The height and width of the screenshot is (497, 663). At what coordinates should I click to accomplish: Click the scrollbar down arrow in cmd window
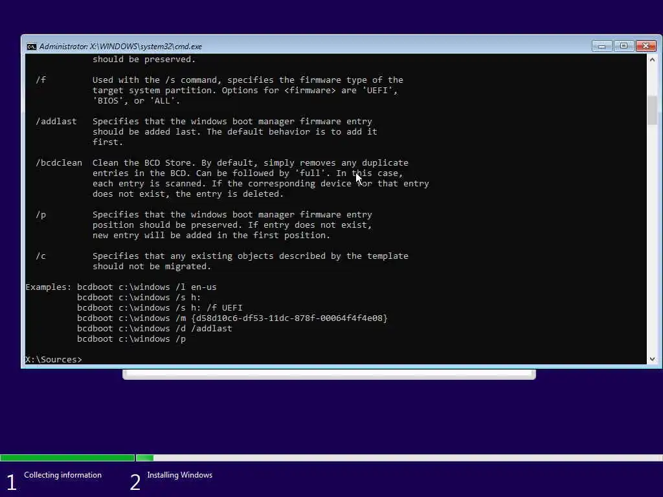coord(652,359)
